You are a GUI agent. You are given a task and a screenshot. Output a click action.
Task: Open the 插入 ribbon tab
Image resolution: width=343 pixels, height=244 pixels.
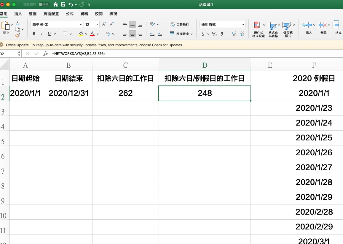click(x=18, y=14)
